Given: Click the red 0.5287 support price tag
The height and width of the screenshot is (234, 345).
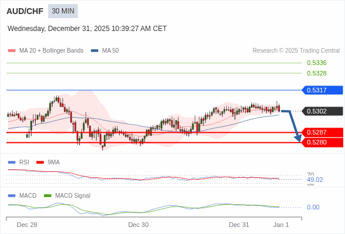Looking at the screenshot, I should [323, 132].
